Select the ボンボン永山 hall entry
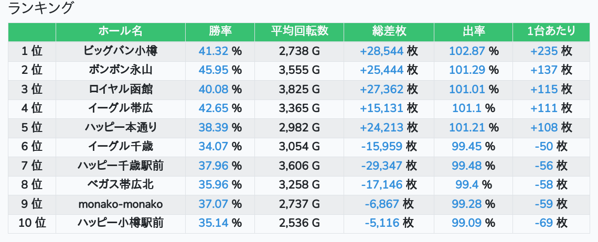The image size is (598, 242). click(121, 70)
